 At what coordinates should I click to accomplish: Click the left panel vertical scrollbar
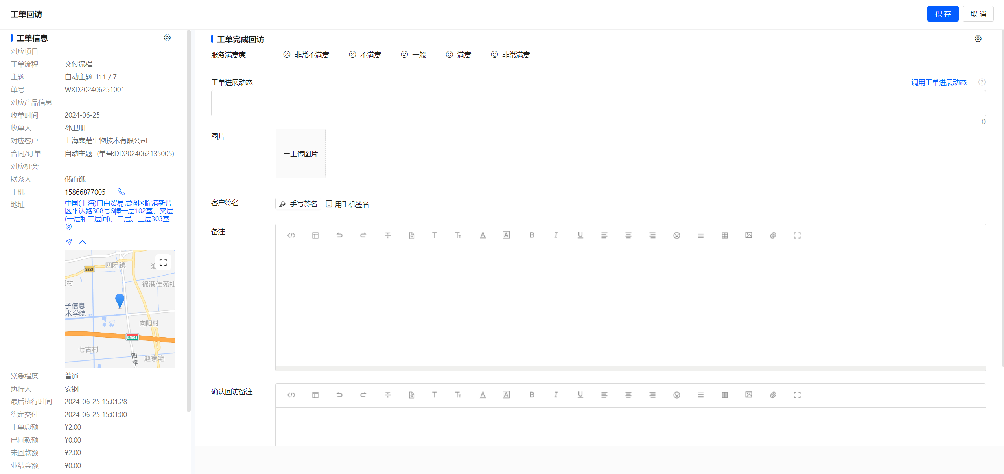point(188,220)
